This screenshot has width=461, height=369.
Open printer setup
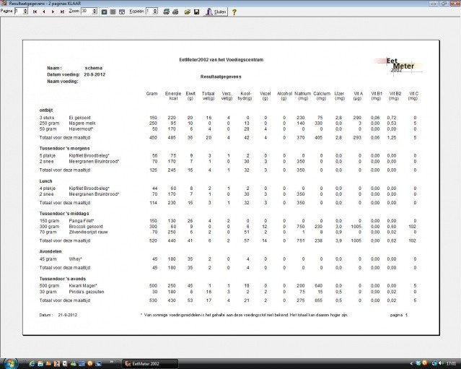point(166,12)
